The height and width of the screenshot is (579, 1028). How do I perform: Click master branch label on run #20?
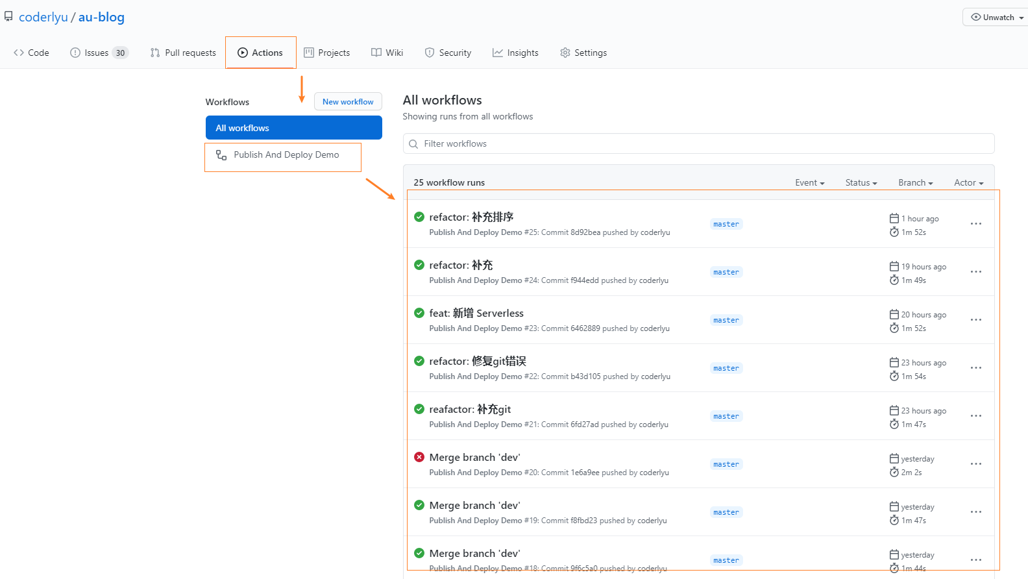pyautogui.click(x=726, y=464)
